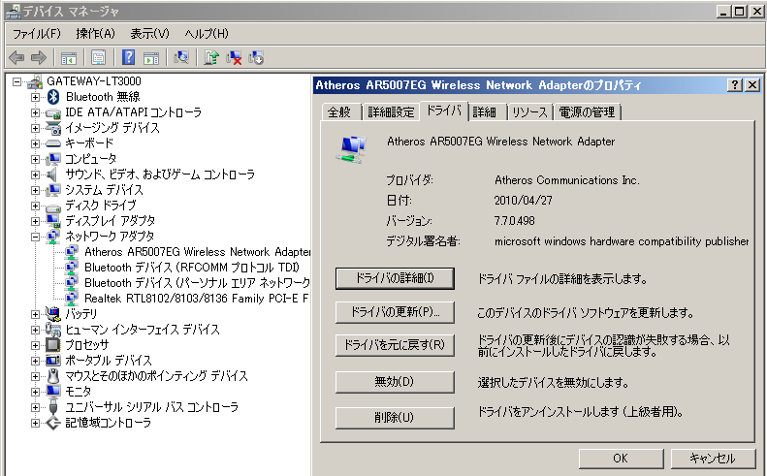Click the サウンド speaker category icon

(x=51, y=175)
